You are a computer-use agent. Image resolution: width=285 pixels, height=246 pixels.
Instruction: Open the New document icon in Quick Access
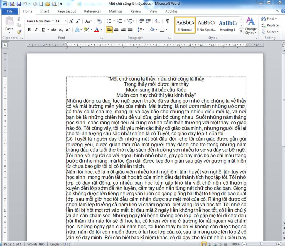point(41,4)
